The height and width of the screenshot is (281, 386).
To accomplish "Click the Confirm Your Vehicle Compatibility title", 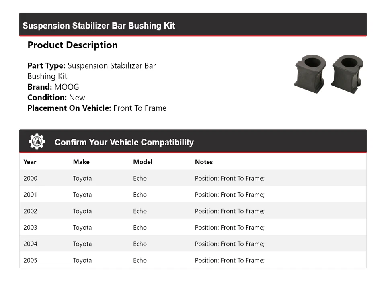I will (x=124, y=143).
